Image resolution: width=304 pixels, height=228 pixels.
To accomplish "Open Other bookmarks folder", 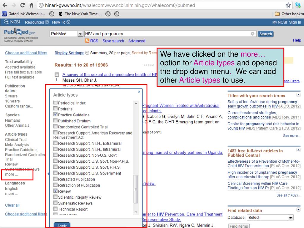I will (x=289, y=14).
